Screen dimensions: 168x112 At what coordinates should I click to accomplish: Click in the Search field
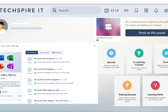[x=76, y=11]
